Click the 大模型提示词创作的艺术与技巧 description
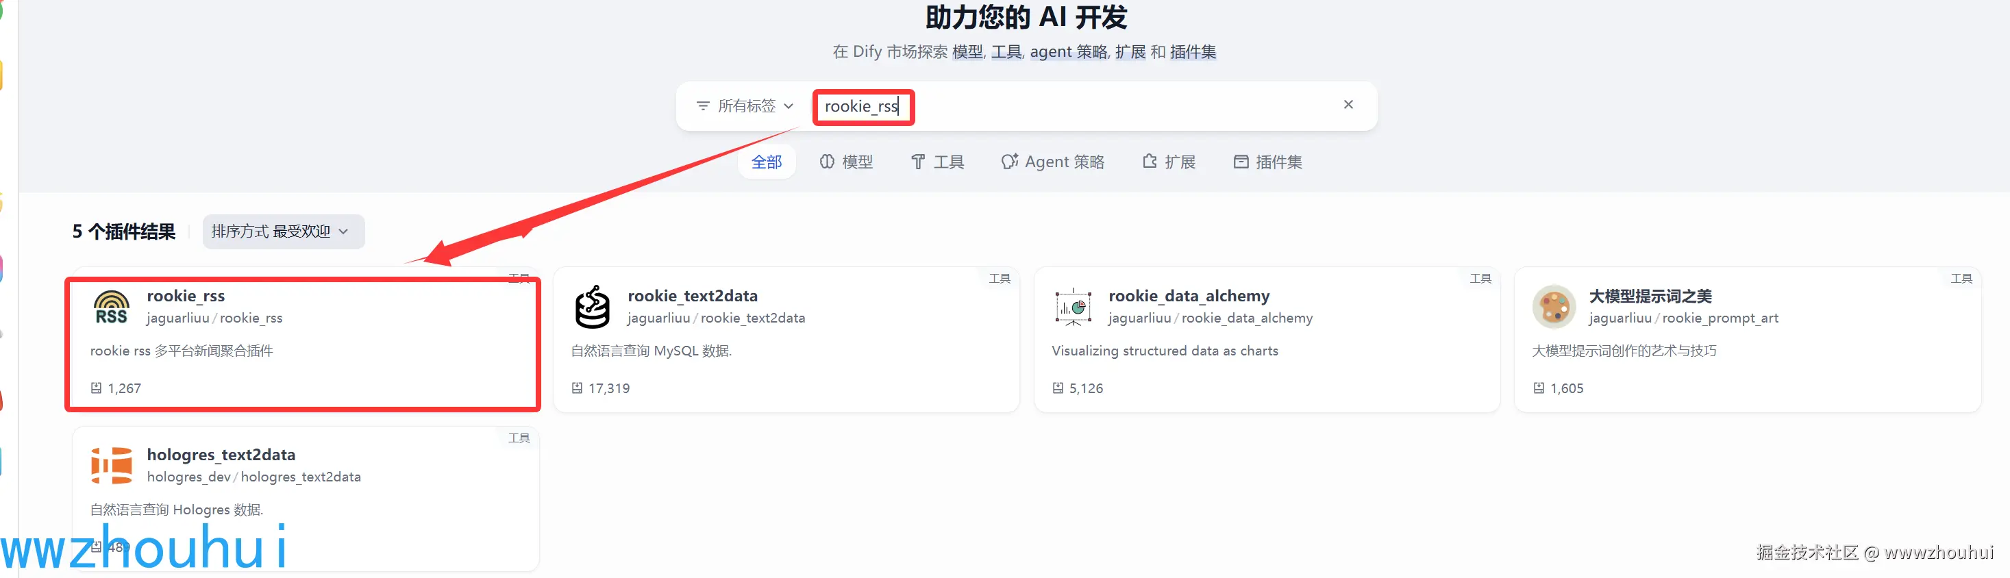This screenshot has height=578, width=2010. [1624, 351]
